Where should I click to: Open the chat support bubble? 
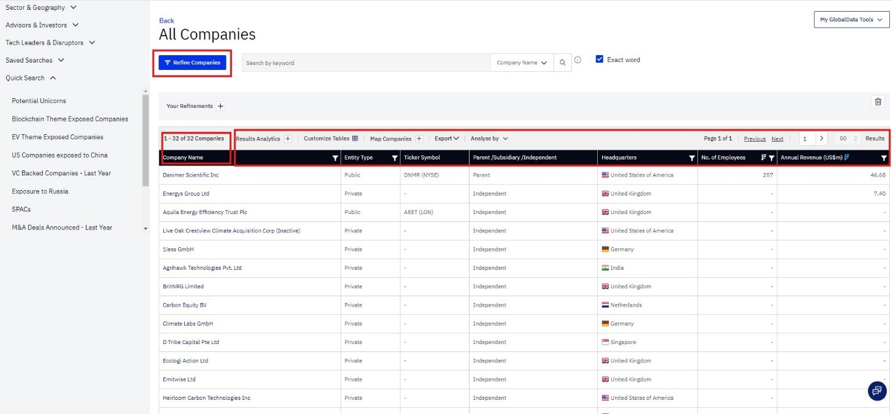click(877, 390)
